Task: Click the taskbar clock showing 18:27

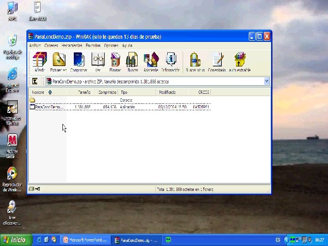Action: 319,240
